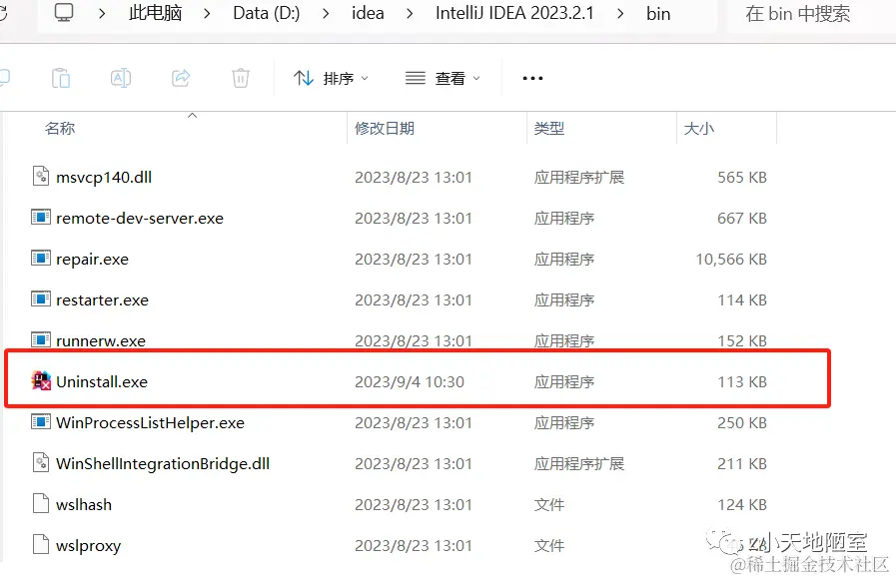Viewport: 896px width, 581px height.
Task: Sort by 类型 column header
Action: pos(548,128)
